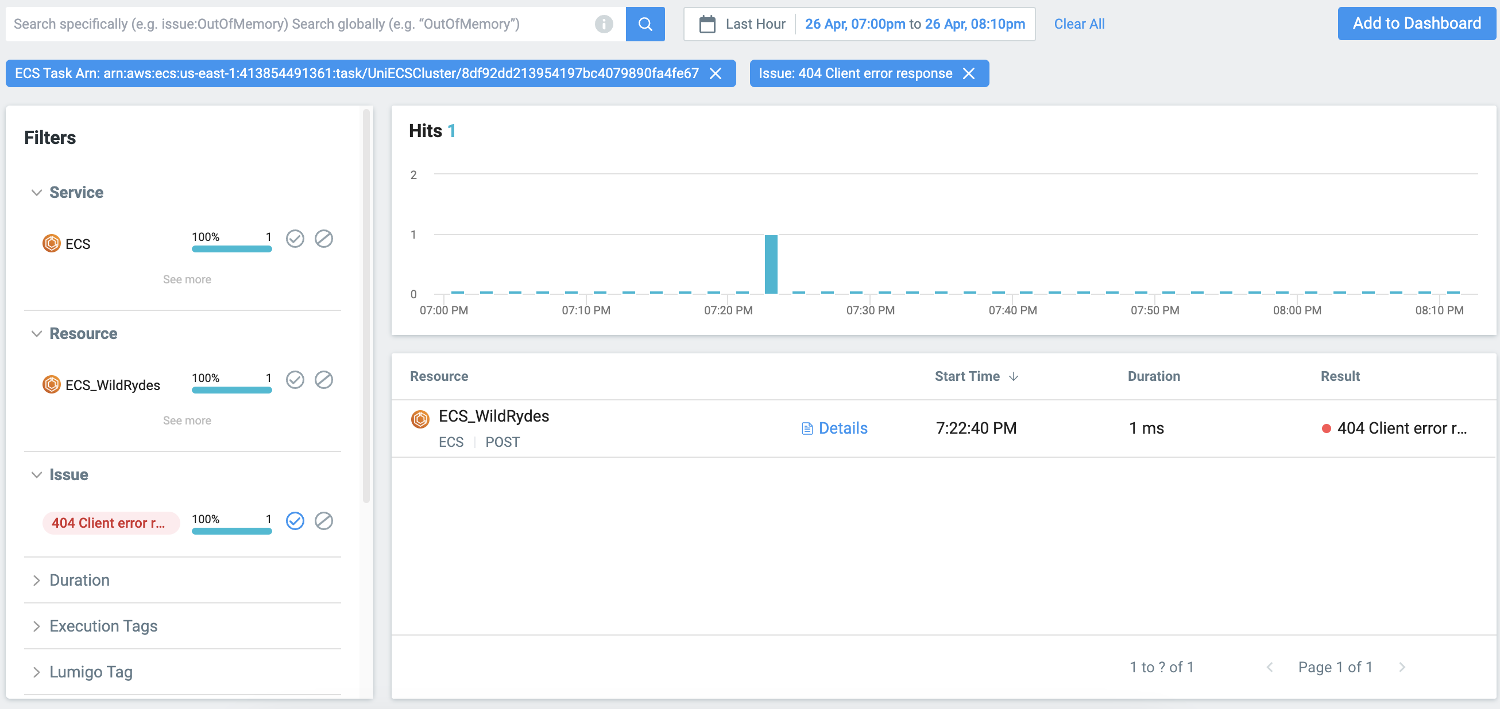Viewport: 1500px width, 709px height.
Task: Click the calendar icon in date picker
Action: 707,24
